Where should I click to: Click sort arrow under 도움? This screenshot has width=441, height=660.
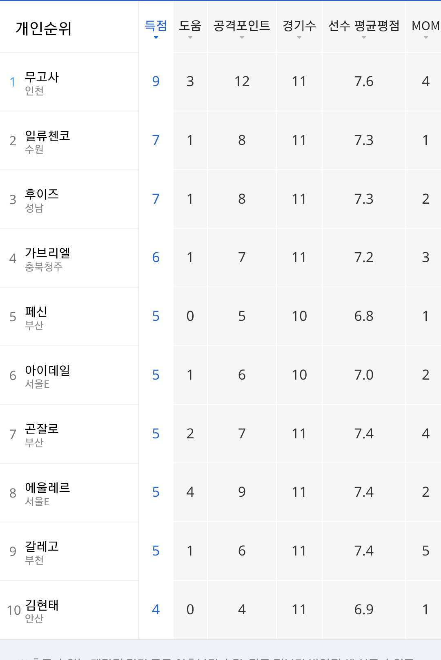[190, 38]
